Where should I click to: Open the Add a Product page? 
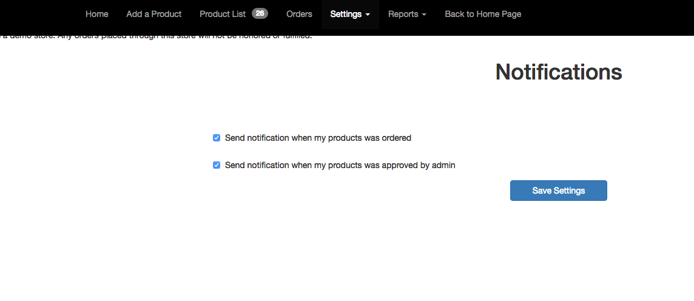coord(153,14)
